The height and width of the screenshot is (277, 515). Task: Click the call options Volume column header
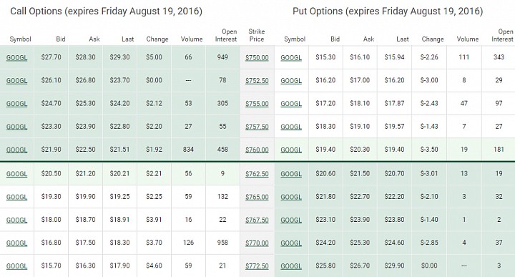pyautogui.click(x=192, y=39)
